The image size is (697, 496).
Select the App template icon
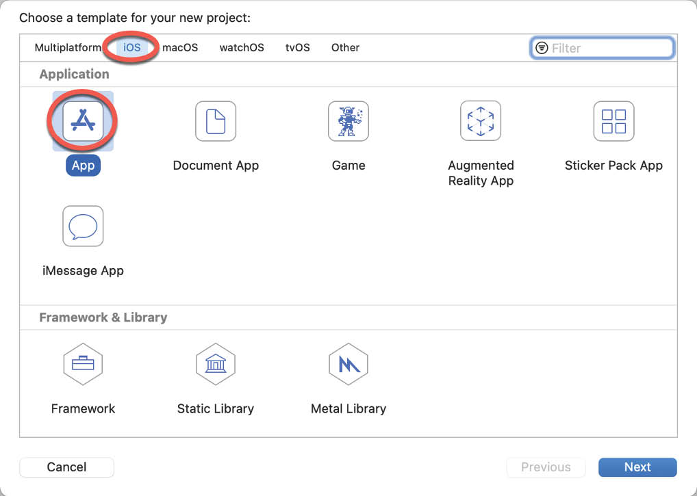point(83,121)
